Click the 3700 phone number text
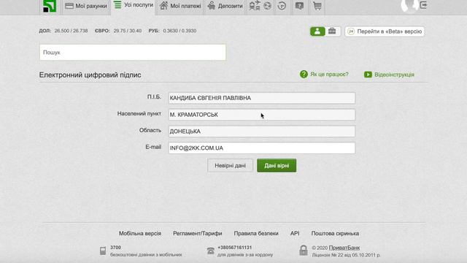Screen dimensions: 467x263 pos(115,248)
